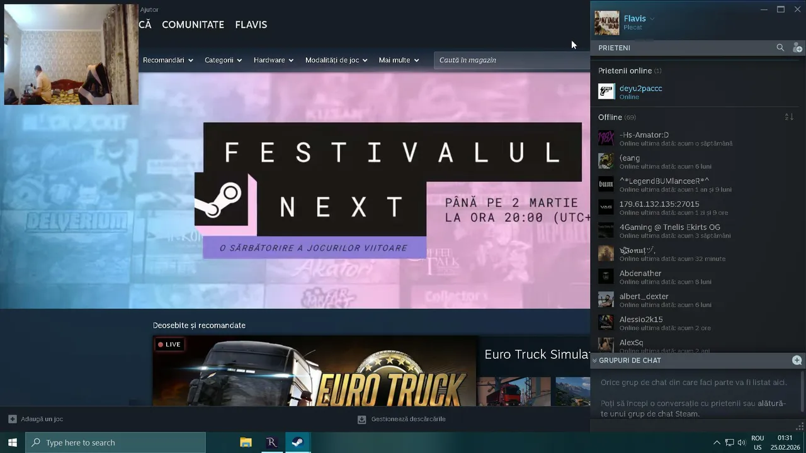Search friends with the magnifier icon
The width and height of the screenshot is (806, 453).
point(780,48)
